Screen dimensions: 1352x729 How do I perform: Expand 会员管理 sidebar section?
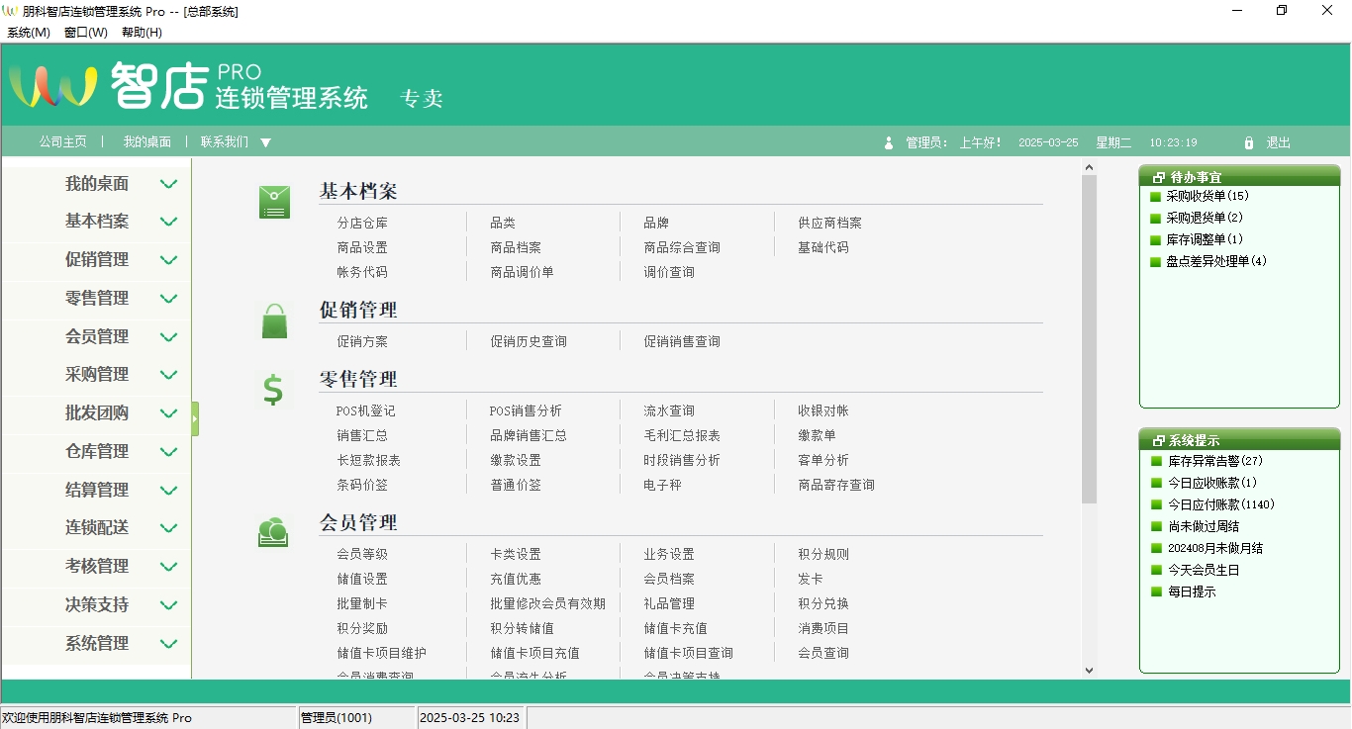[x=169, y=337]
